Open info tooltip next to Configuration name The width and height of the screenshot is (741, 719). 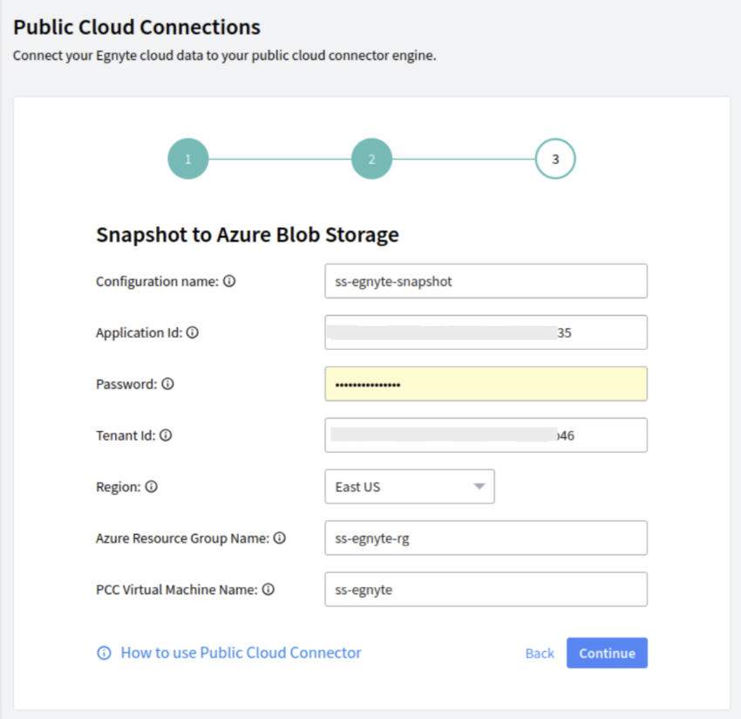(x=229, y=281)
